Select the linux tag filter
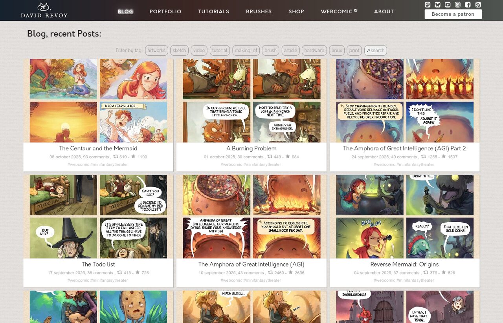The width and height of the screenshot is (503, 323). point(337,50)
